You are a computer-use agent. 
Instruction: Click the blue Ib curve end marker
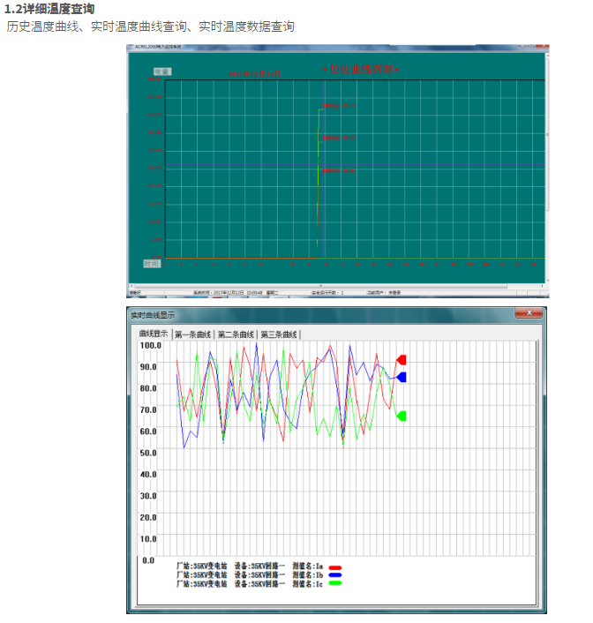tap(402, 377)
